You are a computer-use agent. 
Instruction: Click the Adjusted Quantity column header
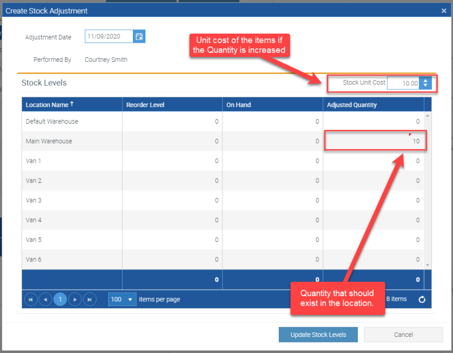click(x=373, y=105)
